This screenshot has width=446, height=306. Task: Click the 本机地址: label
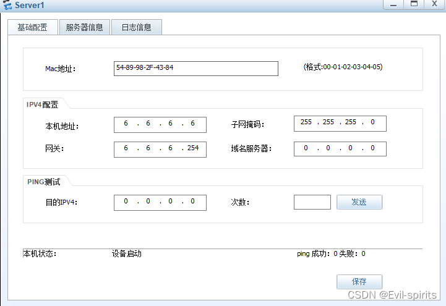click(x=62, y=126)
